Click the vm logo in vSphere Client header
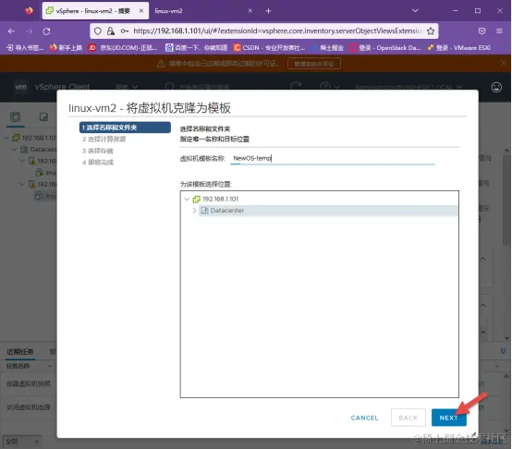The image size is (512, 449). (20, 87)
